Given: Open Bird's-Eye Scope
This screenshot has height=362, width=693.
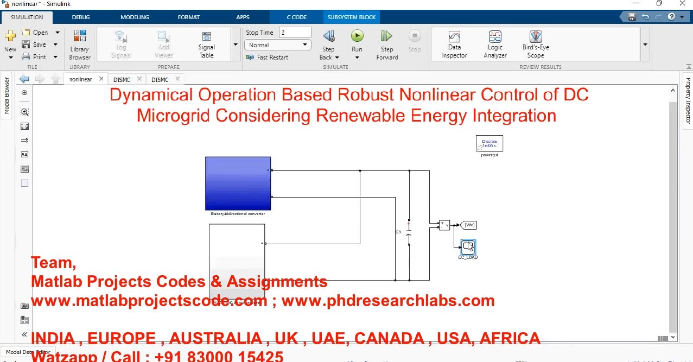Looking at the screenshot, I should click(x=535, y=45).
